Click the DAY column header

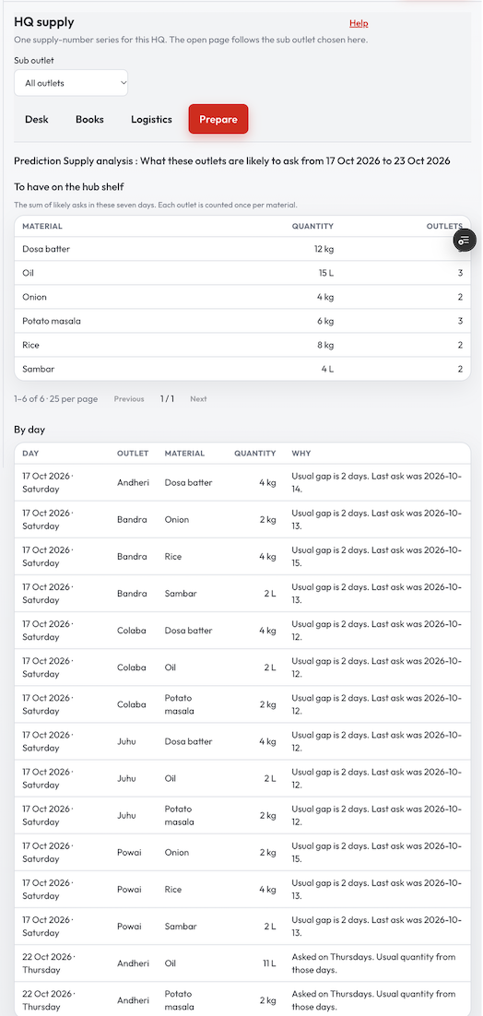point(30,454)
